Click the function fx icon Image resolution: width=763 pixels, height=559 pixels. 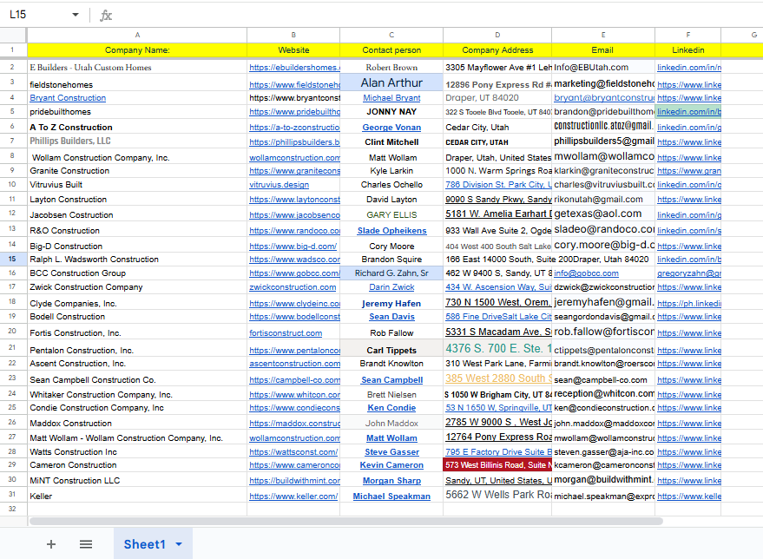(x=106, y=15)
